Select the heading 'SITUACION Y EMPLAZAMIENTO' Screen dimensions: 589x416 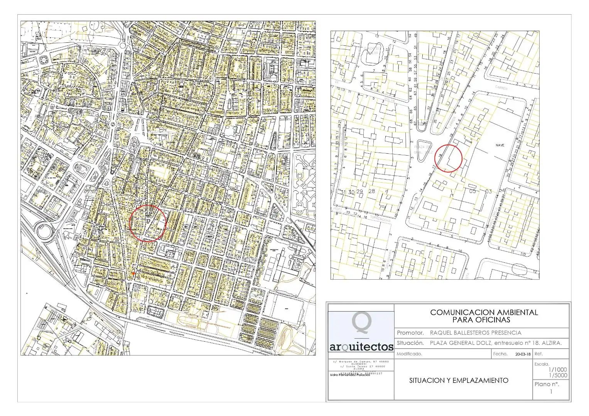click(x=459, y=380)
